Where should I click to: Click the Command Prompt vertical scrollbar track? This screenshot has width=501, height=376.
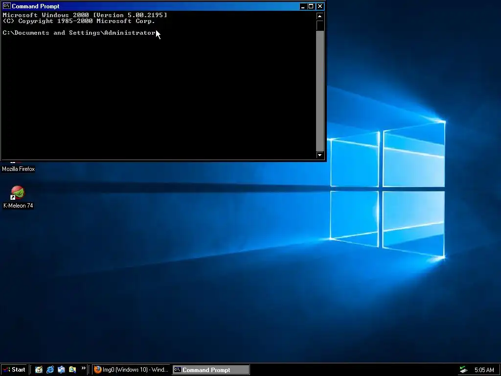[319, 91]
